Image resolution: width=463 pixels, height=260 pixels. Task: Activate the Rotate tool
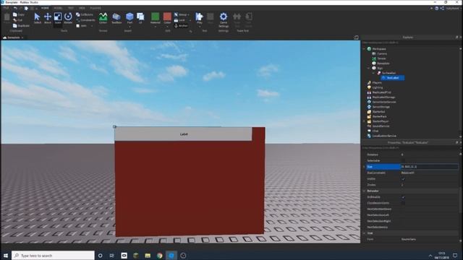[x=68, y=18]
